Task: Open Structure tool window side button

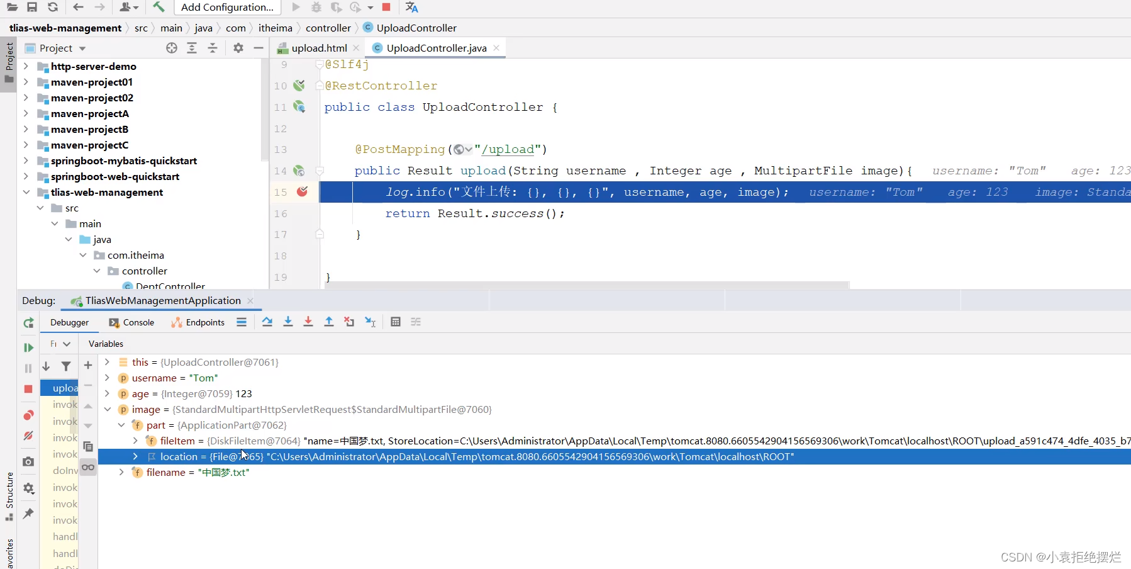Action: point(9,496)
